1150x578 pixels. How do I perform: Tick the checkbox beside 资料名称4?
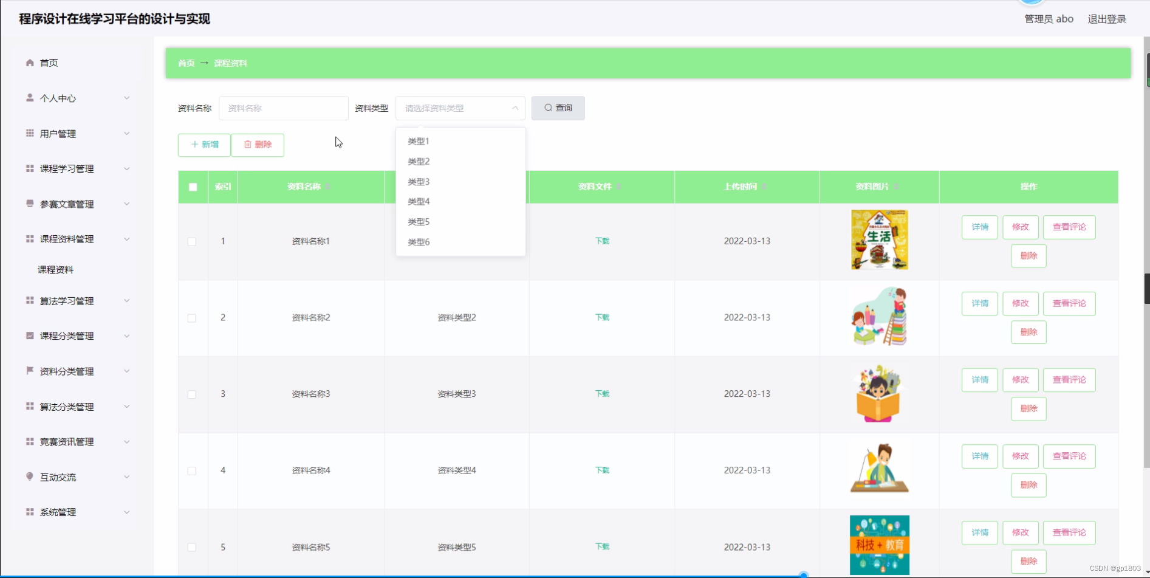click(x=193, y=470)
